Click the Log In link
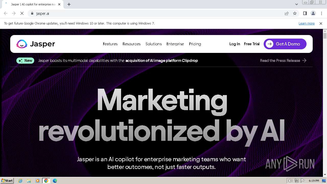The width and height of the screenshot is (327, 184). pyautogui.click(x=235, y=44)
